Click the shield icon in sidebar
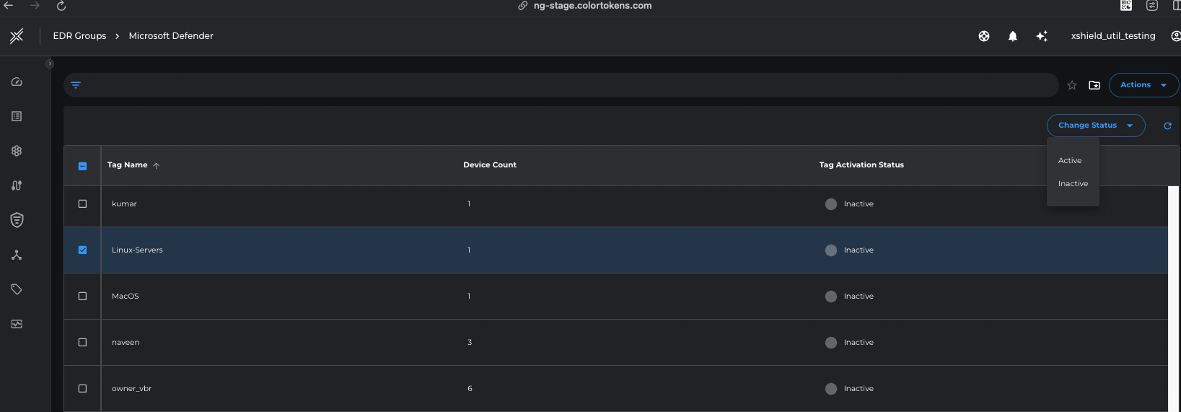 tap(17, 220)
